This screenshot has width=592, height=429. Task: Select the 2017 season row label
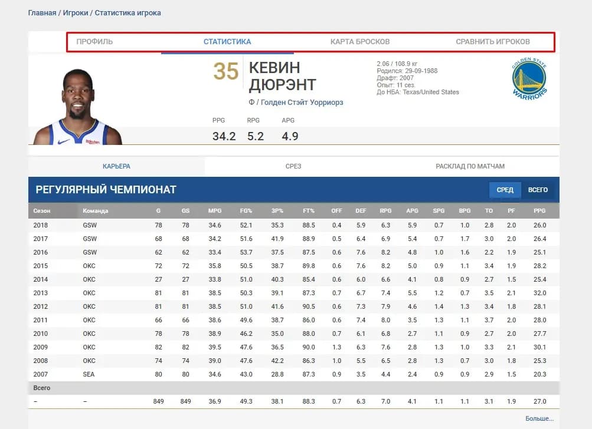(40, 239)
